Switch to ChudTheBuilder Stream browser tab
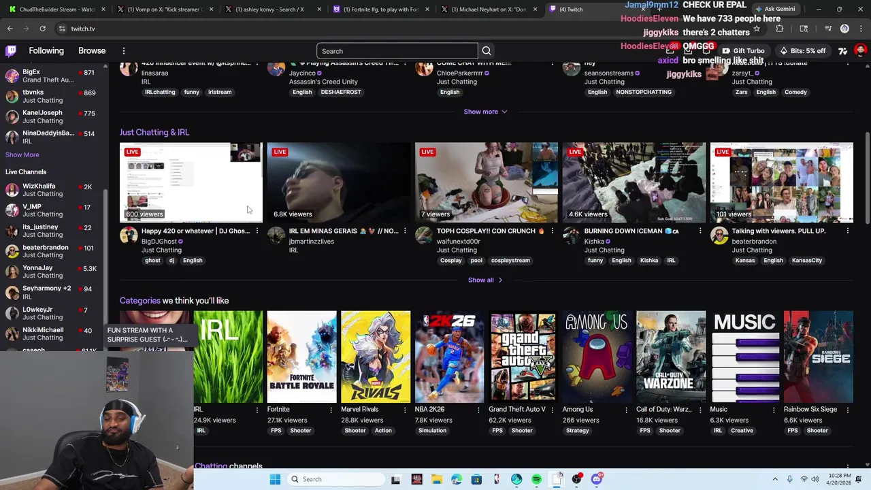Viewport: 871px width, 490px height. click(56, 10)
